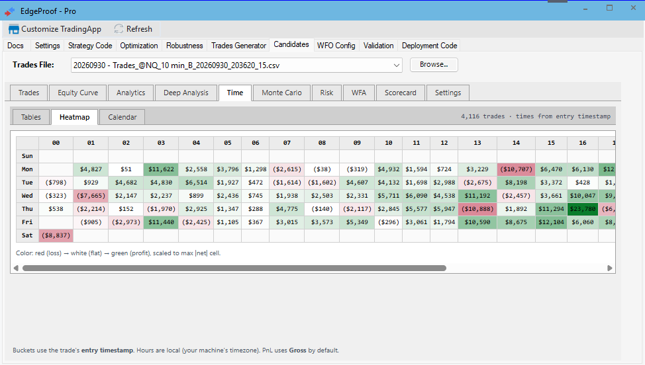The height and width of the screenshot is (365, 645).
Task: Open the Trades File dropdown
Action: 397,65
